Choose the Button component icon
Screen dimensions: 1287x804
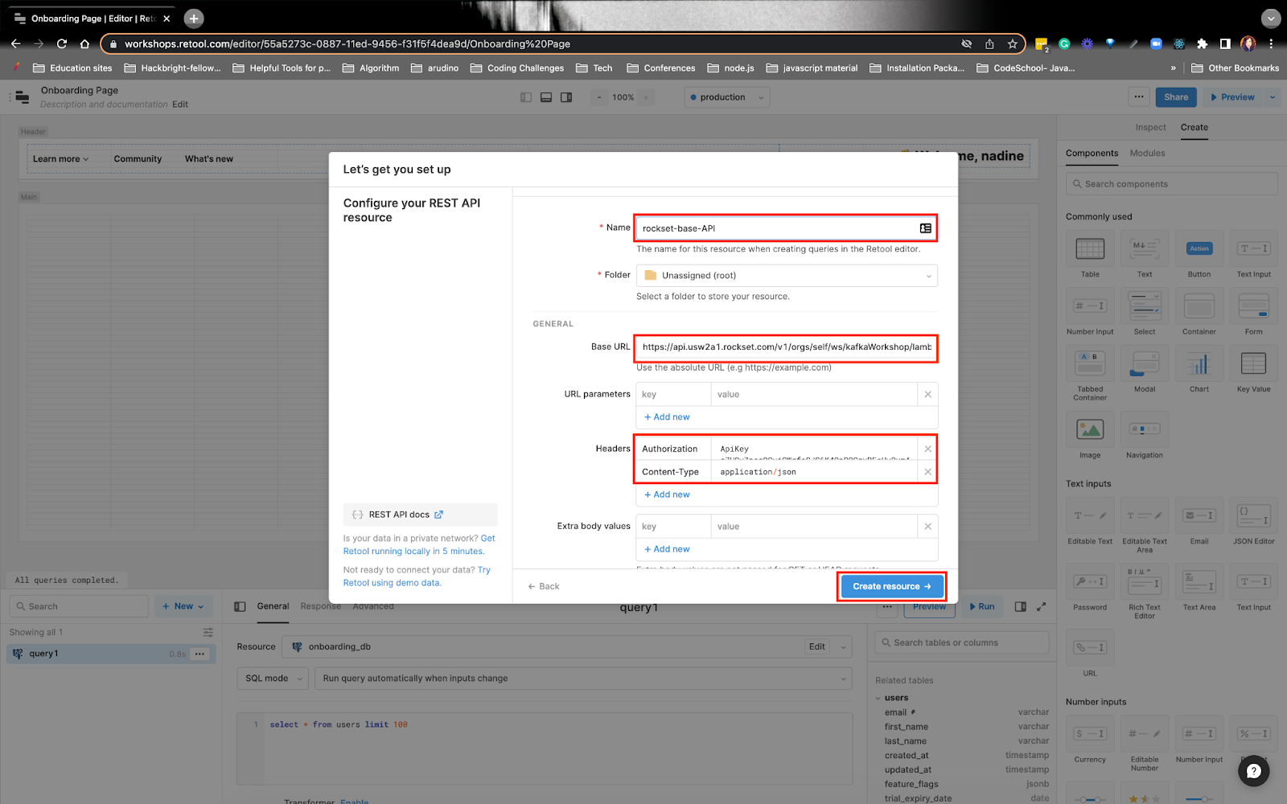pyautogui.click(x=1199, y=249)
